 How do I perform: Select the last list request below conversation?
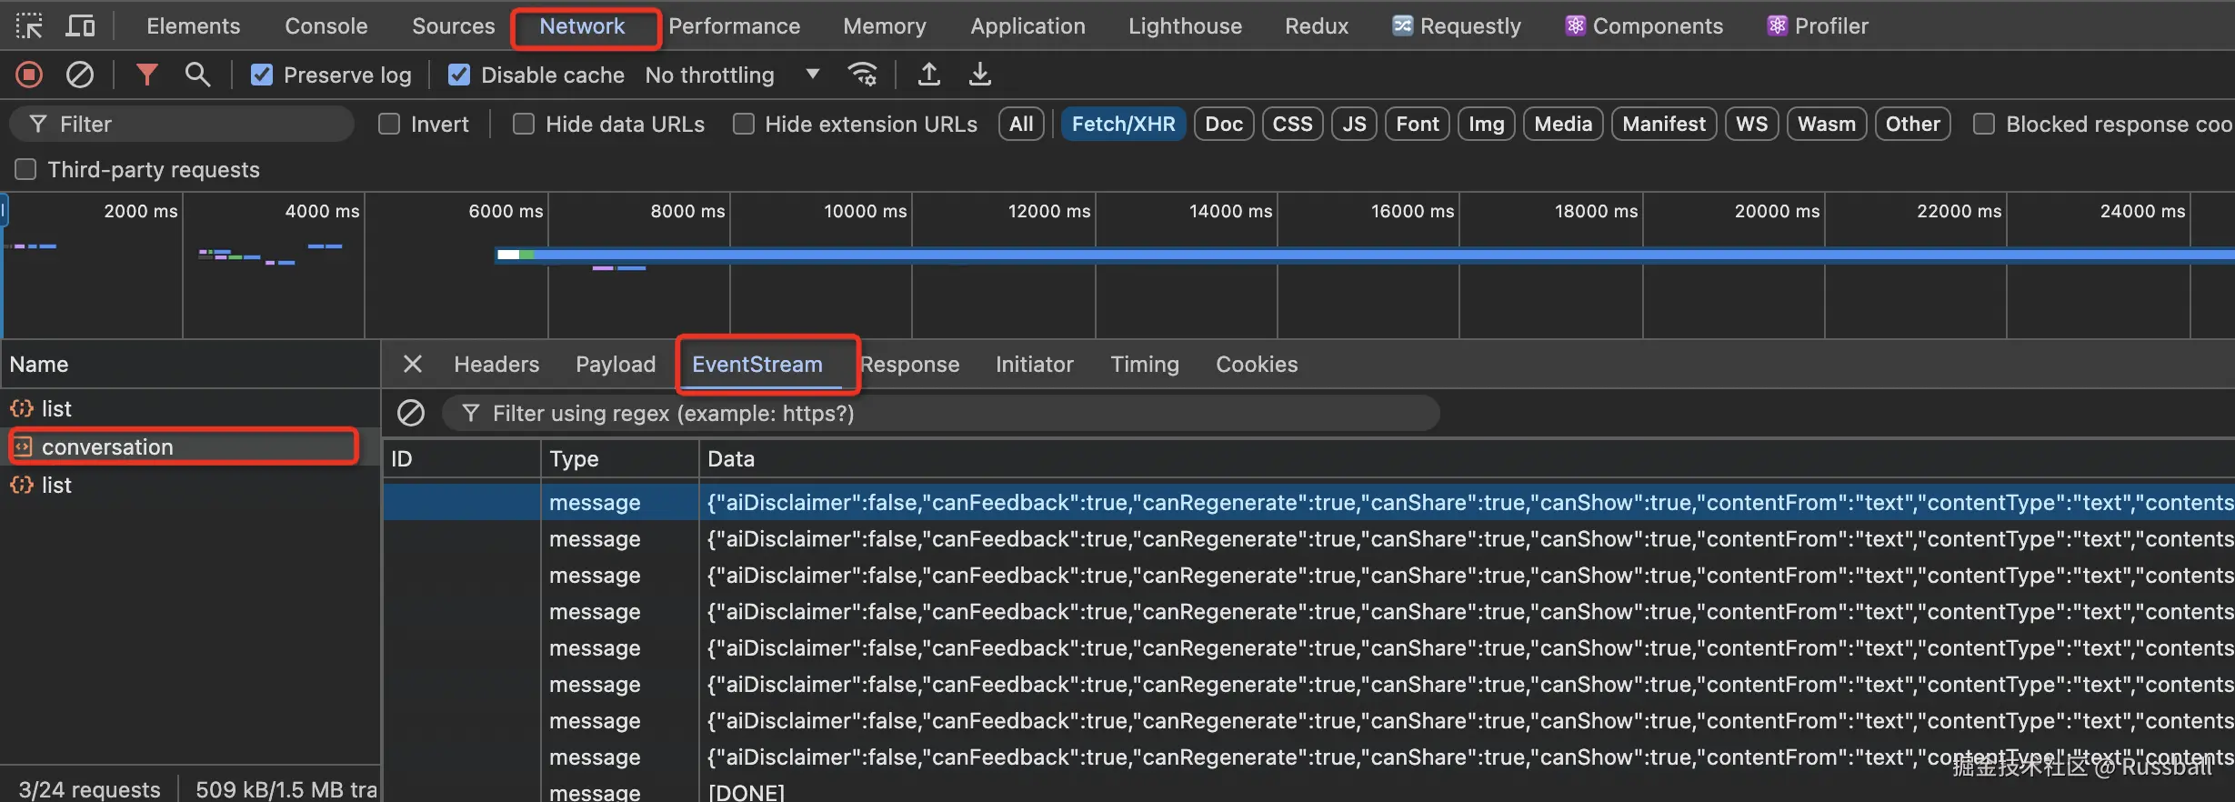(x=190, y=486)
